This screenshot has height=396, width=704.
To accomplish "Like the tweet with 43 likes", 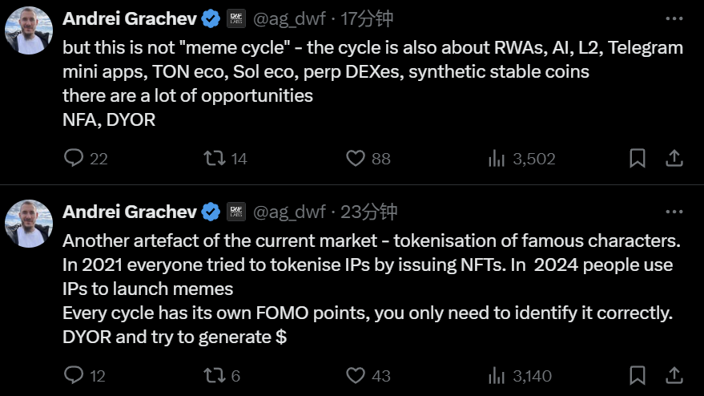I will pyautogui.click(x=356, y=374).
